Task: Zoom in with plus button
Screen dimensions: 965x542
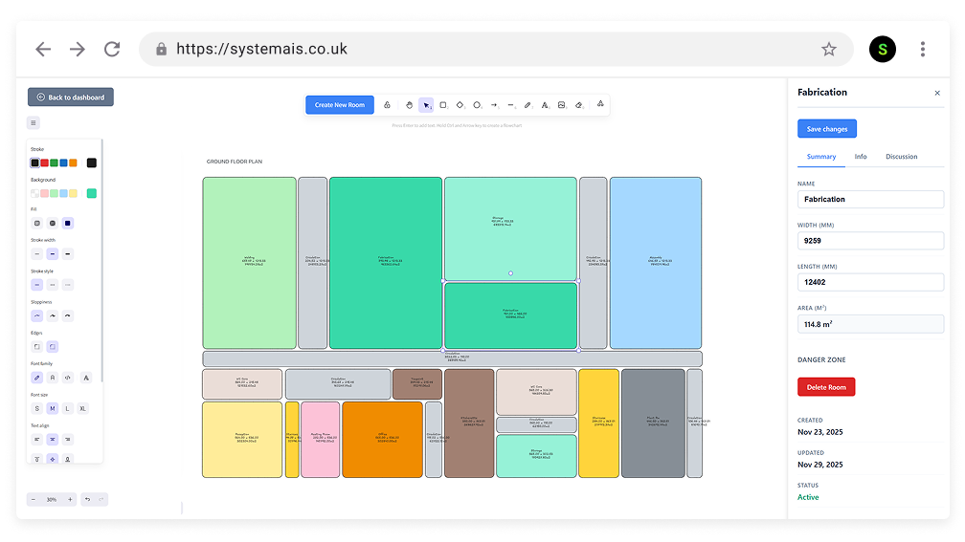Action: click(70, 500)
